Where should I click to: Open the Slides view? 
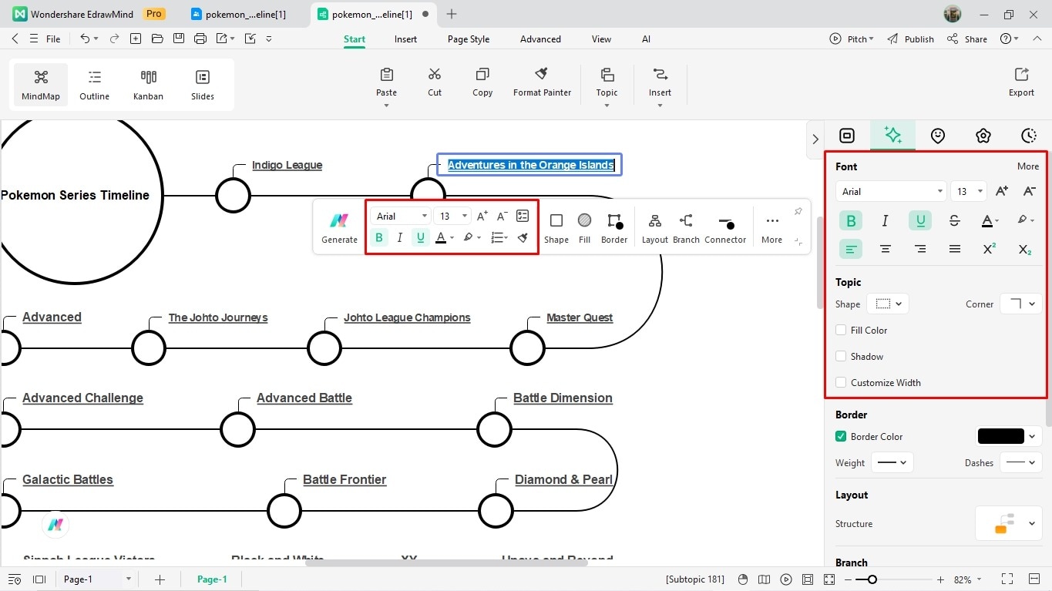click(x=203, y=85)
